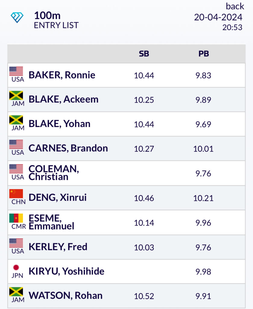Go back using the back link
The image size is (253, 309).
[x=235, y=6]
